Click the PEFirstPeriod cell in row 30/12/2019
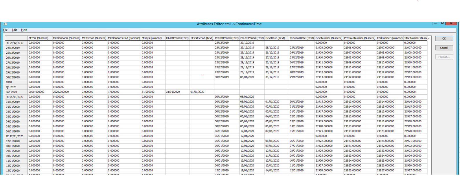The height and width of the screenshot is (187, 460). click(x=227, y=77)
